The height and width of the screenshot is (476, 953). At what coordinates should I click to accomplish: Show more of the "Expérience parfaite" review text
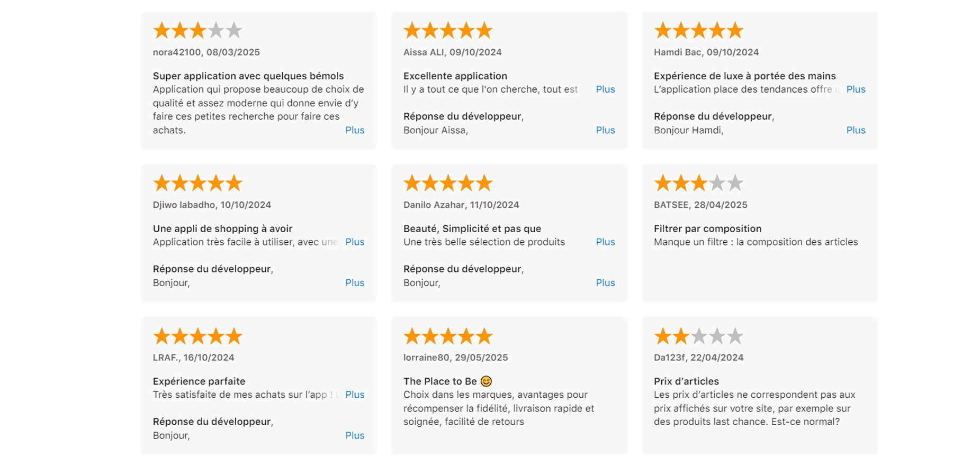click(355, 395)
